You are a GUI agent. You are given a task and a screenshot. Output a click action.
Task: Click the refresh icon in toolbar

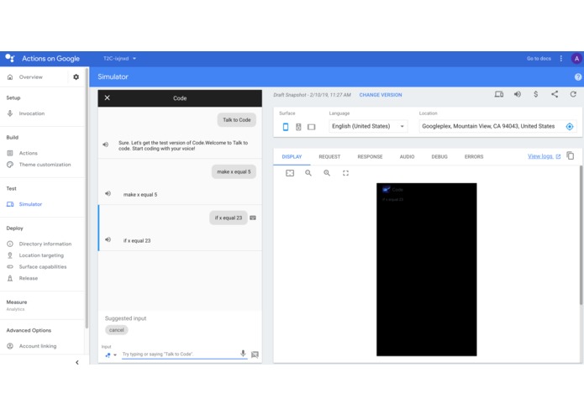tap(573, 95)
